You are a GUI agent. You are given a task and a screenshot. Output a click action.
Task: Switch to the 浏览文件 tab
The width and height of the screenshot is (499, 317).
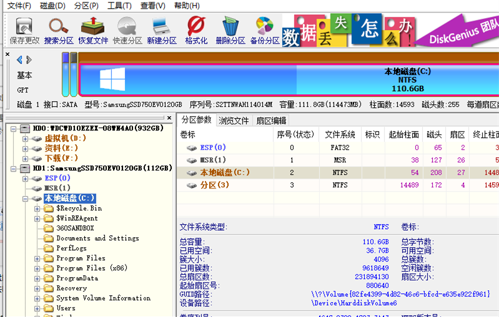click(234, 120)
